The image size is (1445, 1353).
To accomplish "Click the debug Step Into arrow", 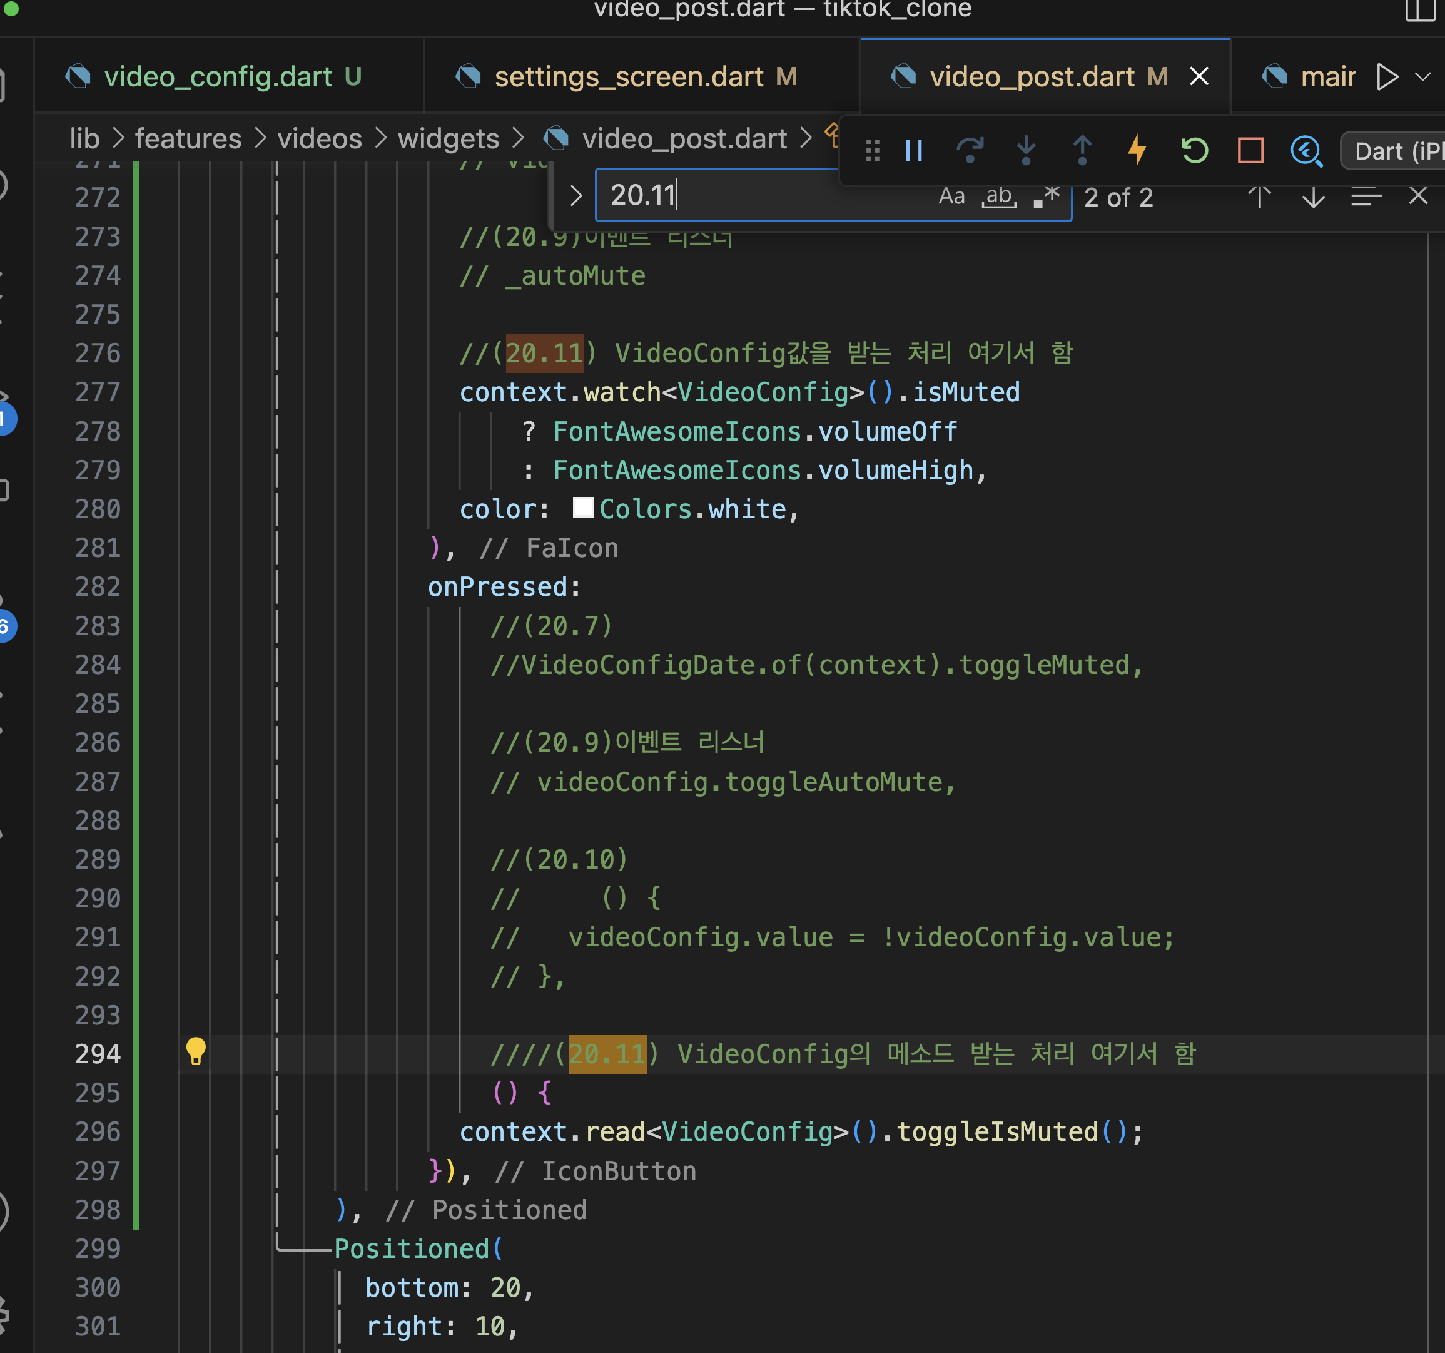I will click(1026, 151).
